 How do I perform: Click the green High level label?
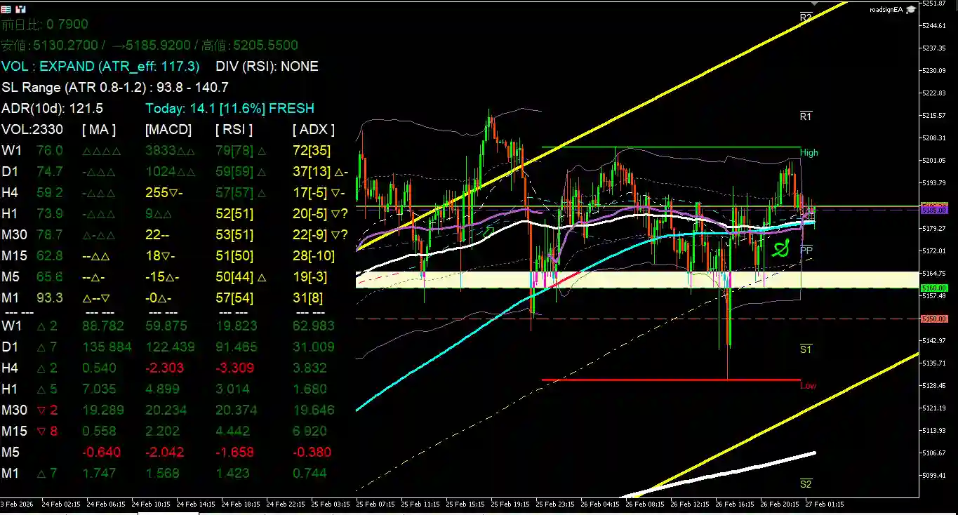[809, 152]
